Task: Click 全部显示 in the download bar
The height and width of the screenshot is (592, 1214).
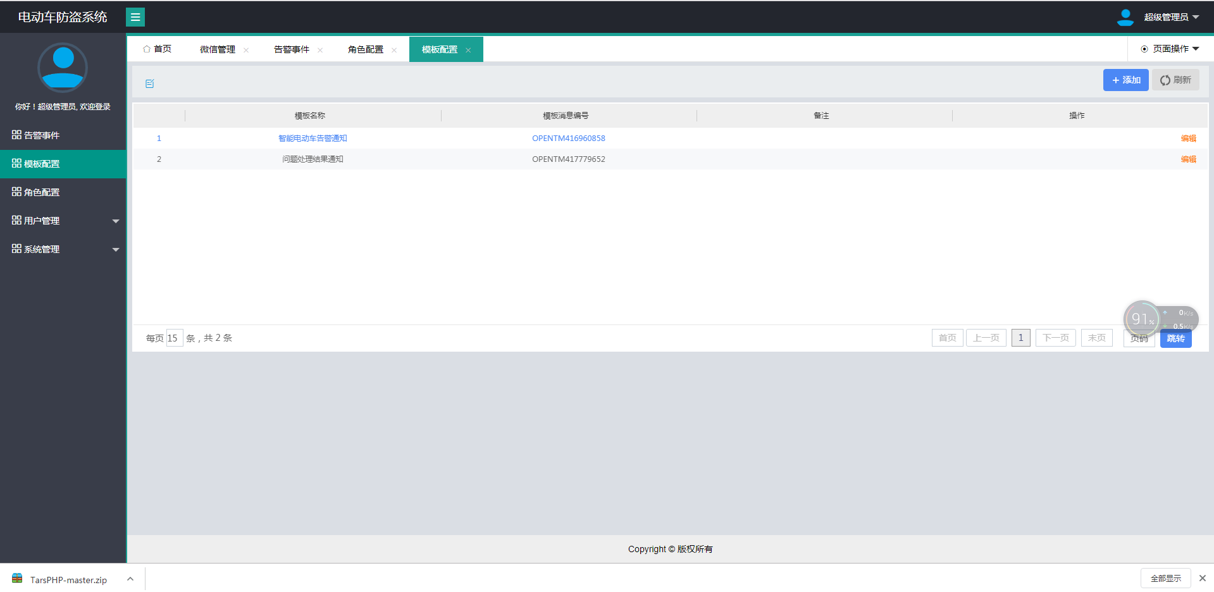Action: 1165,578
